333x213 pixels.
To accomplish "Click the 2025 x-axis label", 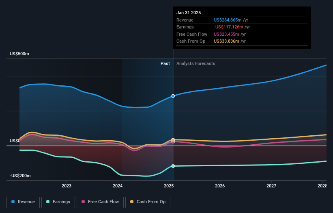I will (169, 186).
